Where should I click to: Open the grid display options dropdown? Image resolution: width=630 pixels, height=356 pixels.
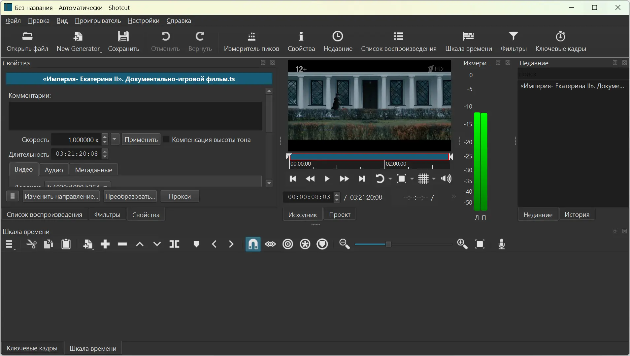pos(434,179)
